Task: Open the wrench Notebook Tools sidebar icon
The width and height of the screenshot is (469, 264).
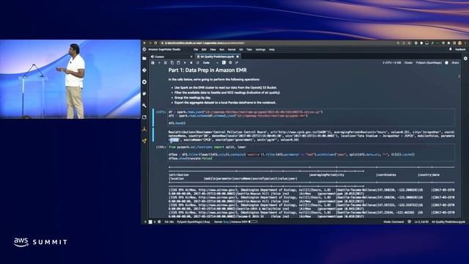Action: coord(144,106)
